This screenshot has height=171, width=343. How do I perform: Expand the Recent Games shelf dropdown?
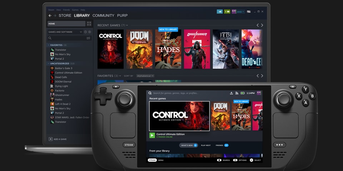tap(127, 25)
